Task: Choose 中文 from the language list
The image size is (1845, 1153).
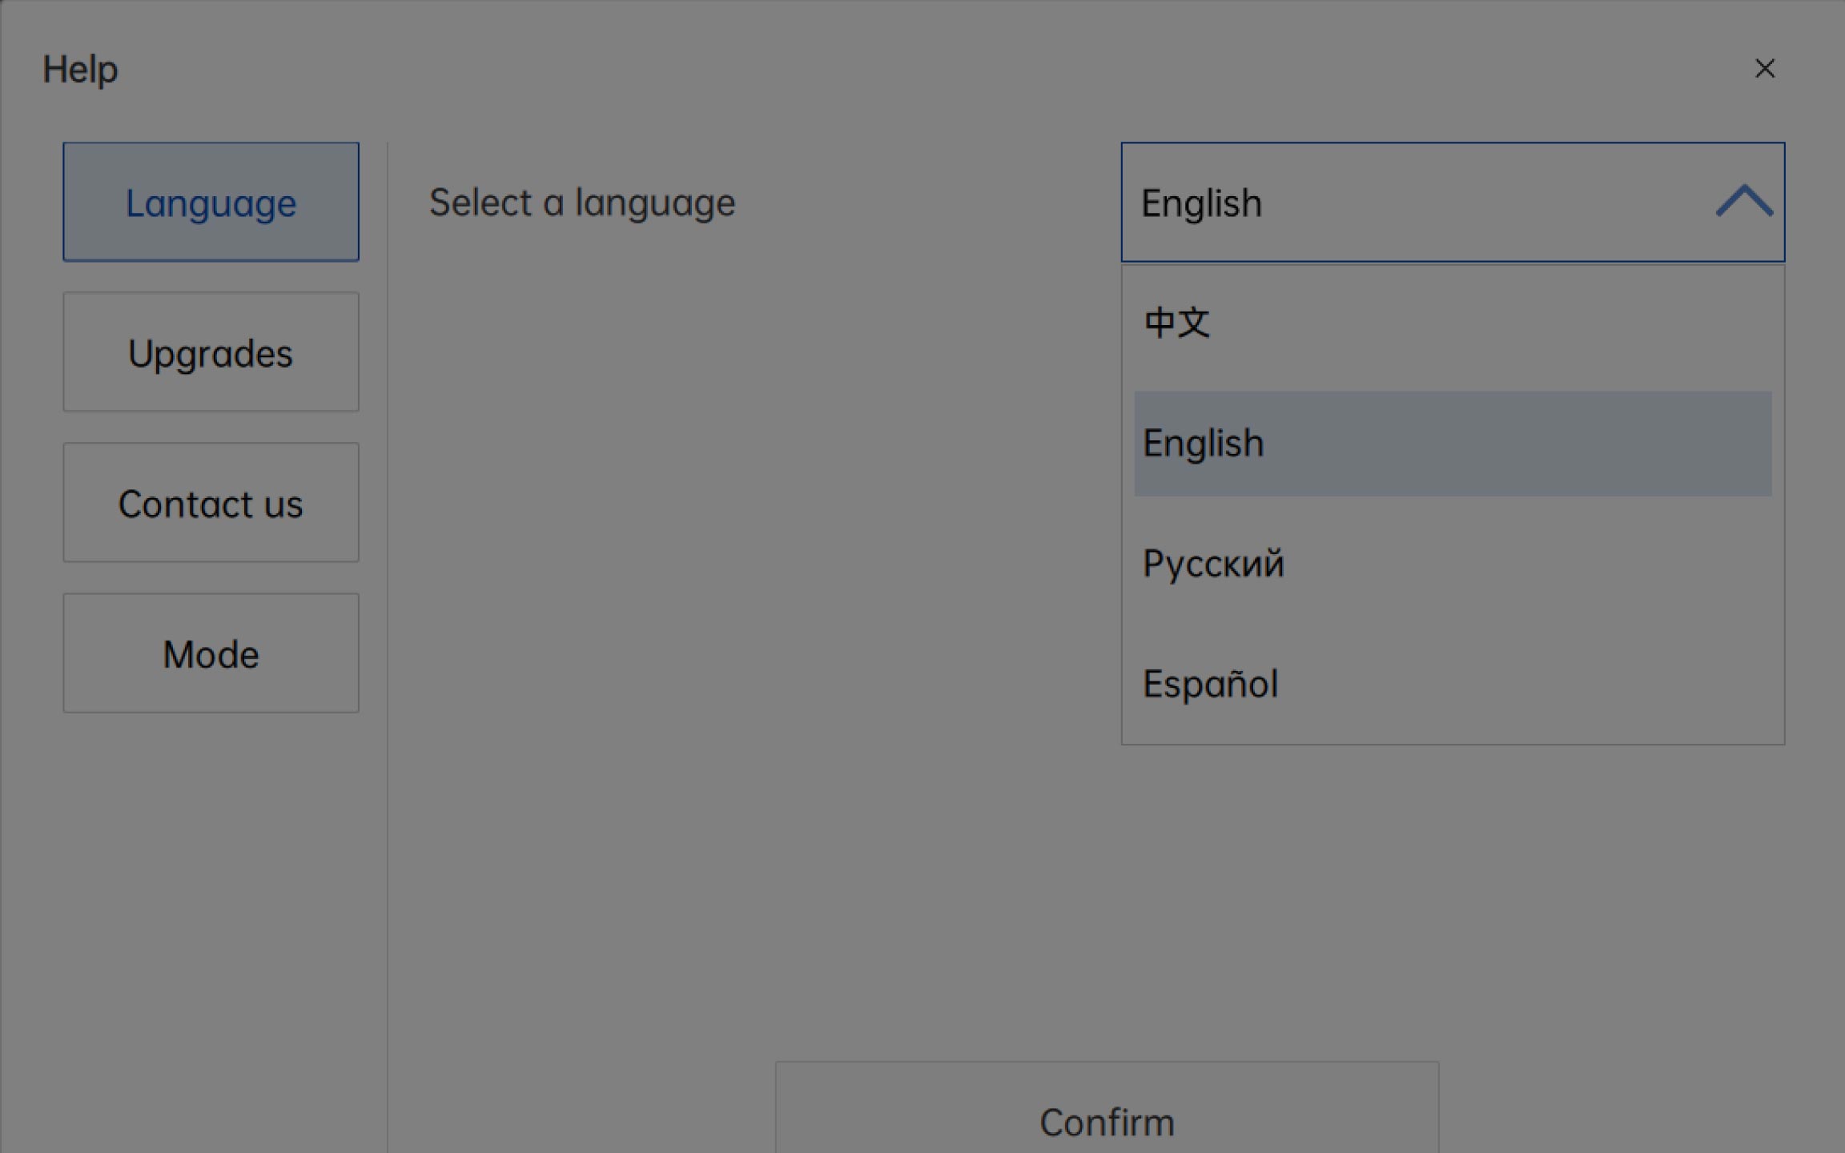Action: (1453, 323)
